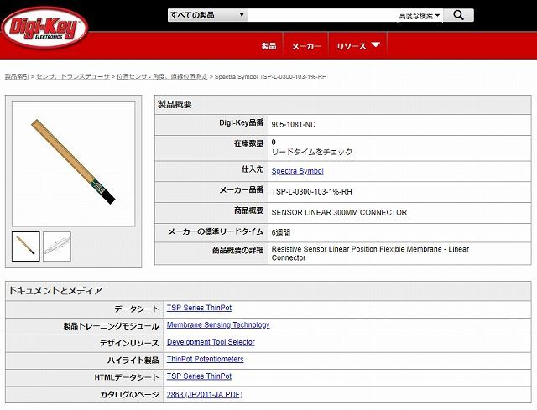Click the カタログのページ row label

click(129, 395)
